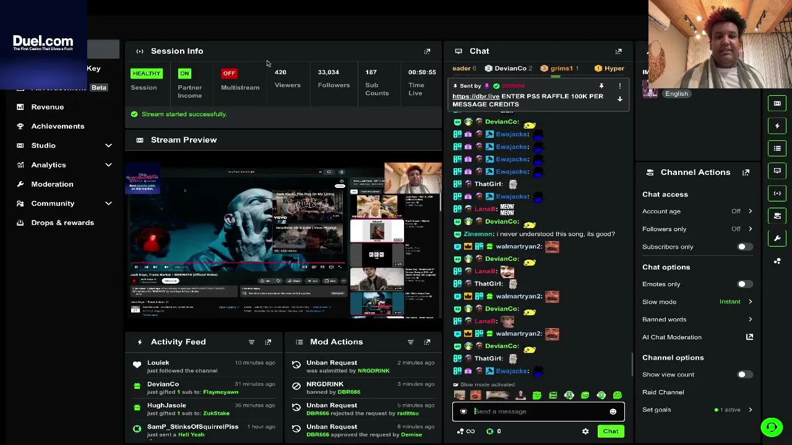Viewport: 792px width, 445px height.
Task: Pop out the Channel Actions panel
Action: tap(746, 172)
